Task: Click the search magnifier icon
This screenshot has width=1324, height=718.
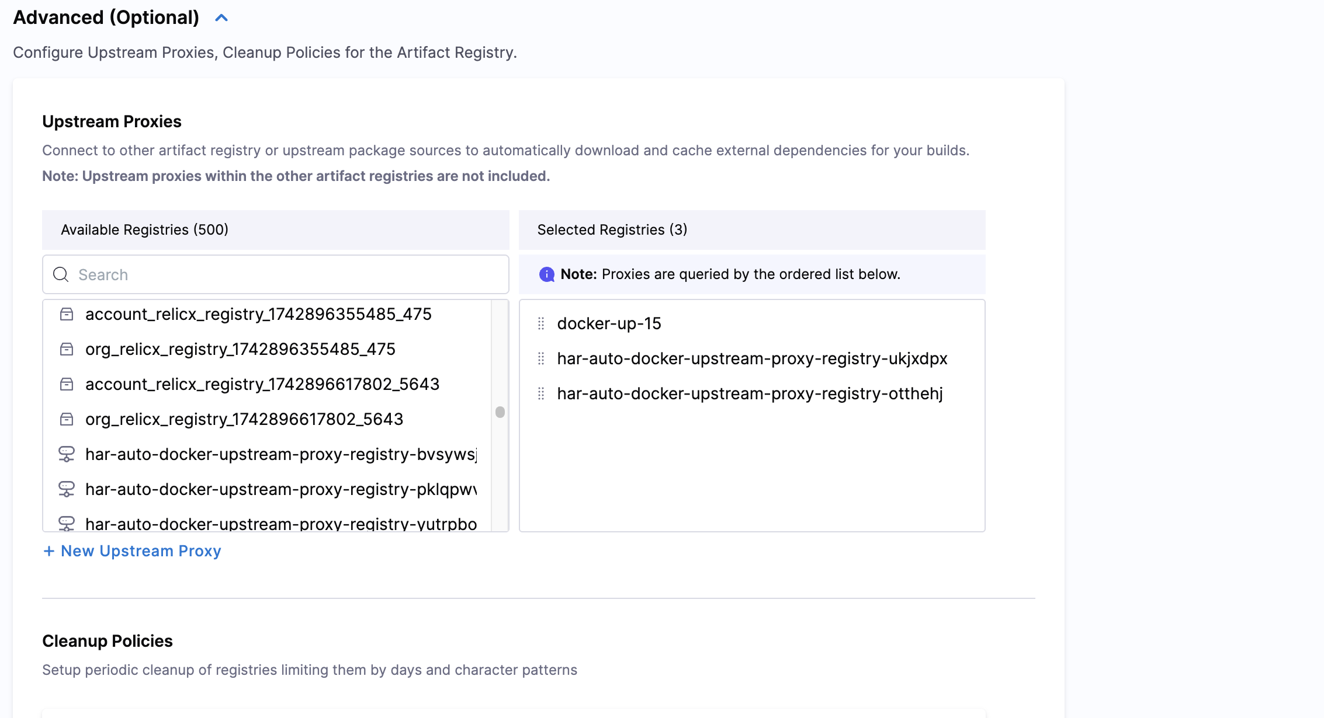Action: click(x=61, y=274)
